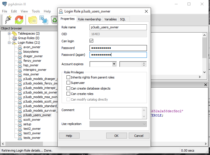The image size is (210, 155).
Task: Select p3usb_models_scott_owner role in tree
Action: [40, 101]
